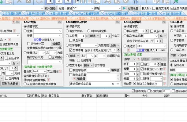Click 编辑器 button beside 指定字符串
Screen dimensions: 187x122
point(115,70)
